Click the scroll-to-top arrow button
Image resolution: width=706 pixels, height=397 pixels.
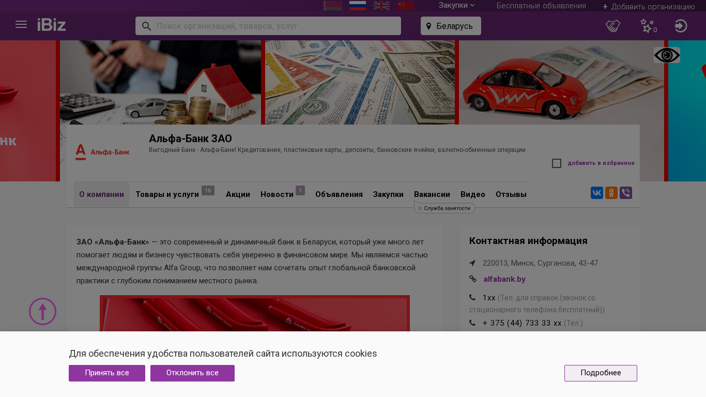(42, 311)
